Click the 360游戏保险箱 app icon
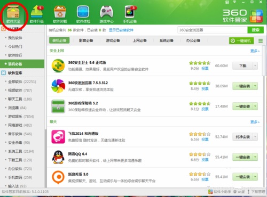Screen dimensions: 267x197 click(58, 106)
